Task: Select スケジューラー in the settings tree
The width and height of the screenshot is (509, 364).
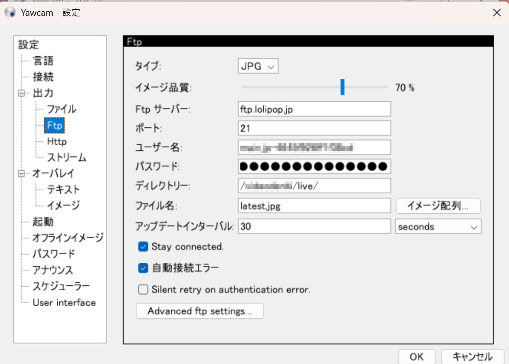Action: click(61, 286)
